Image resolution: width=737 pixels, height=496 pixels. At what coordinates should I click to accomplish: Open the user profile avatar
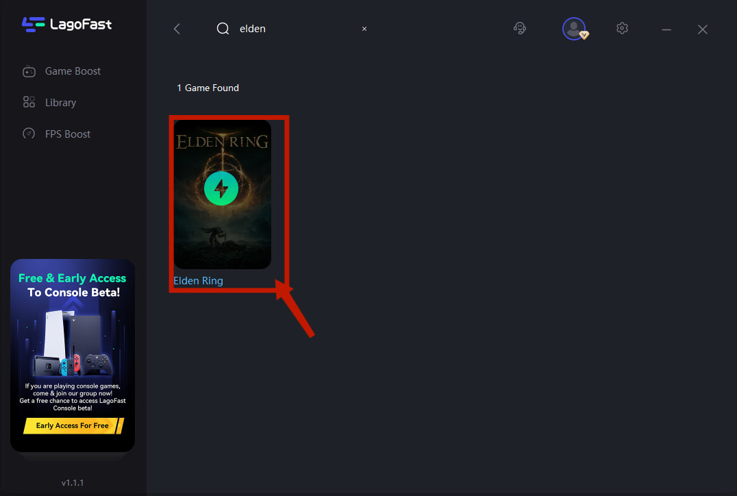573,28
